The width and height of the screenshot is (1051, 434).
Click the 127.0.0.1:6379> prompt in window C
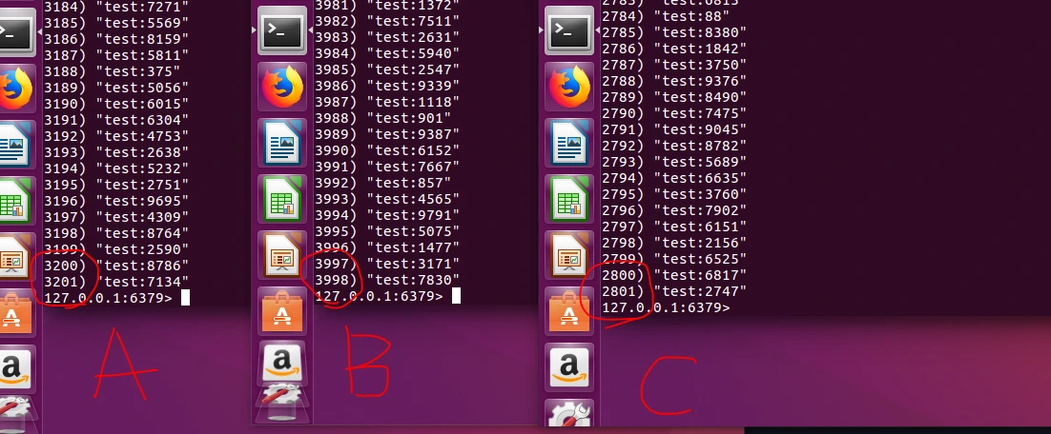(666, 307)
